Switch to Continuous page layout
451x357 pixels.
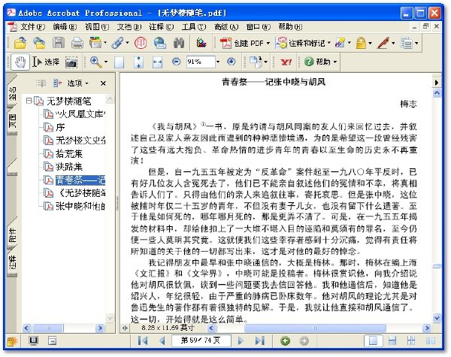(392, 341)
